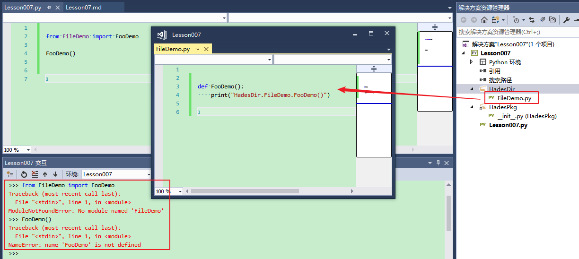This screenshot has height=259, width=579.
Task: Expand the Python 环境 tree node
Action: point(471,62)
